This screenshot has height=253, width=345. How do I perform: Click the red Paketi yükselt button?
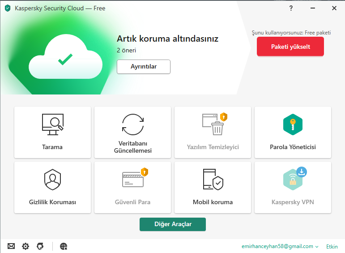coord(290,47)
